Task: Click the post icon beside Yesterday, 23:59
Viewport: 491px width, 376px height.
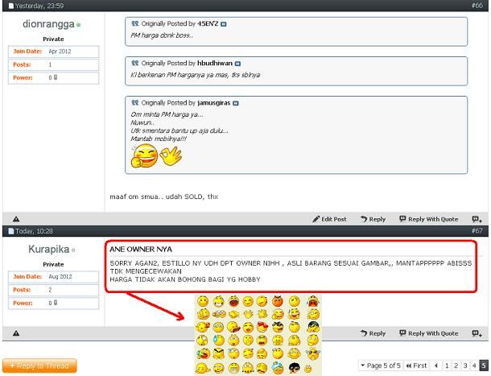Action: pyautogui.click(x=11, y=6)
